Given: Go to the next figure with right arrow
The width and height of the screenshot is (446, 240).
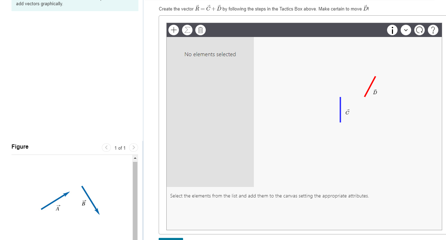Looking at the screenshot, I should pos(134,147).
